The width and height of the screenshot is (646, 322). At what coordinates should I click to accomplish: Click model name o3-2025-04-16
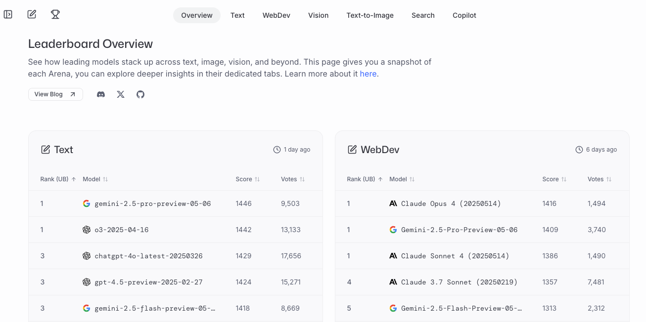coord(122,230)
